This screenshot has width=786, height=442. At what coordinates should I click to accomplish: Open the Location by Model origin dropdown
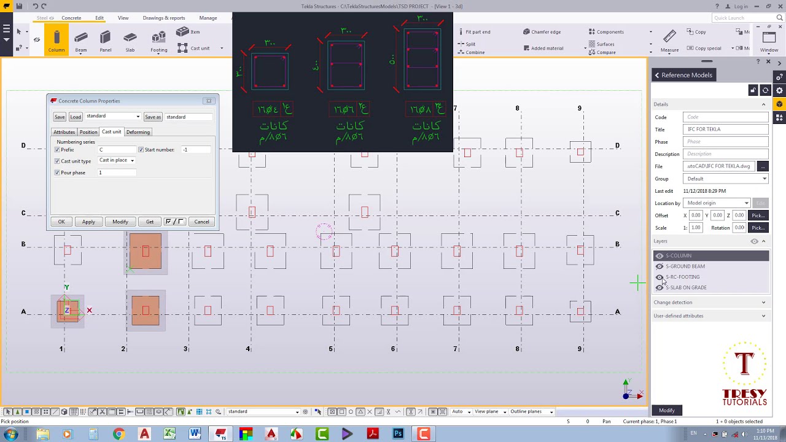tap(717, 203)
